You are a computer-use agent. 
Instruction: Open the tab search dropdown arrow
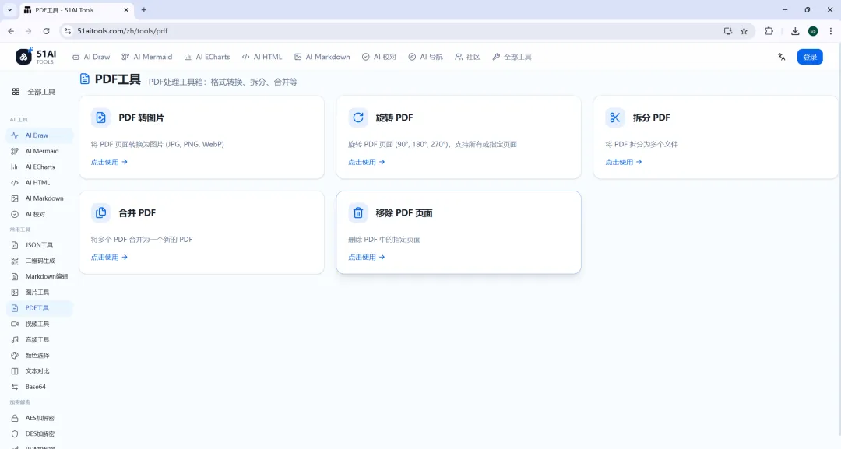pos(9,9)
